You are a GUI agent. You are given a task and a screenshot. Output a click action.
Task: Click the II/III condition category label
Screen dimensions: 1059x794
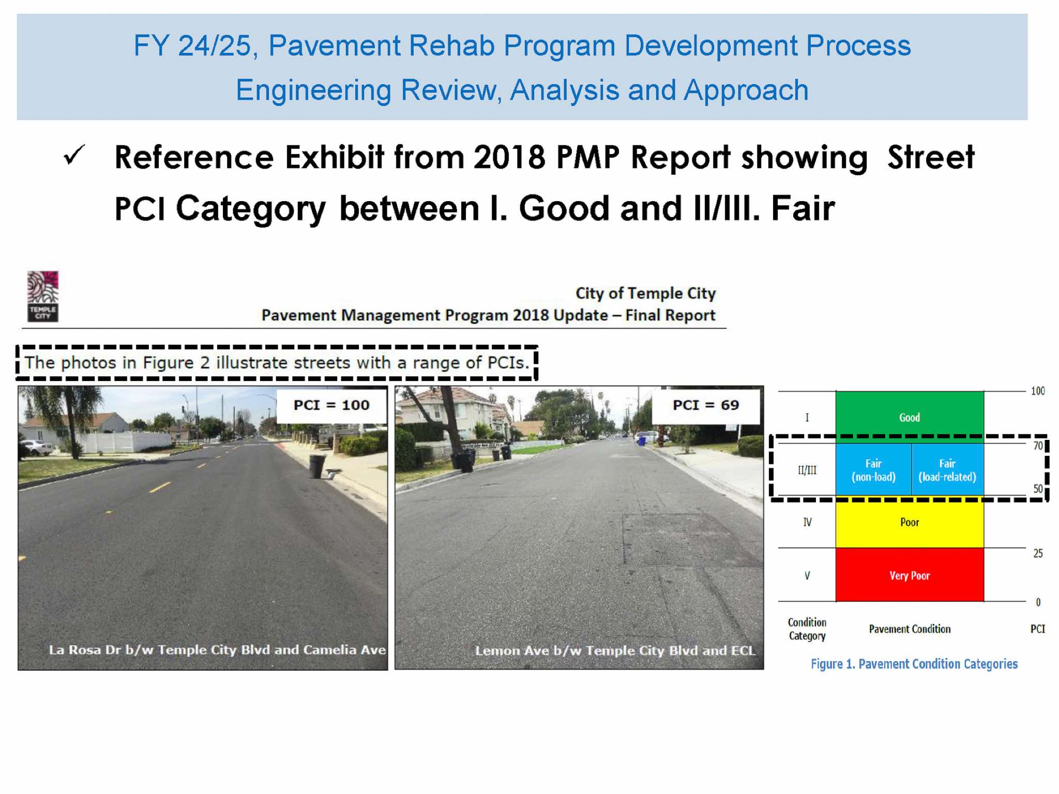pos(807,470)
